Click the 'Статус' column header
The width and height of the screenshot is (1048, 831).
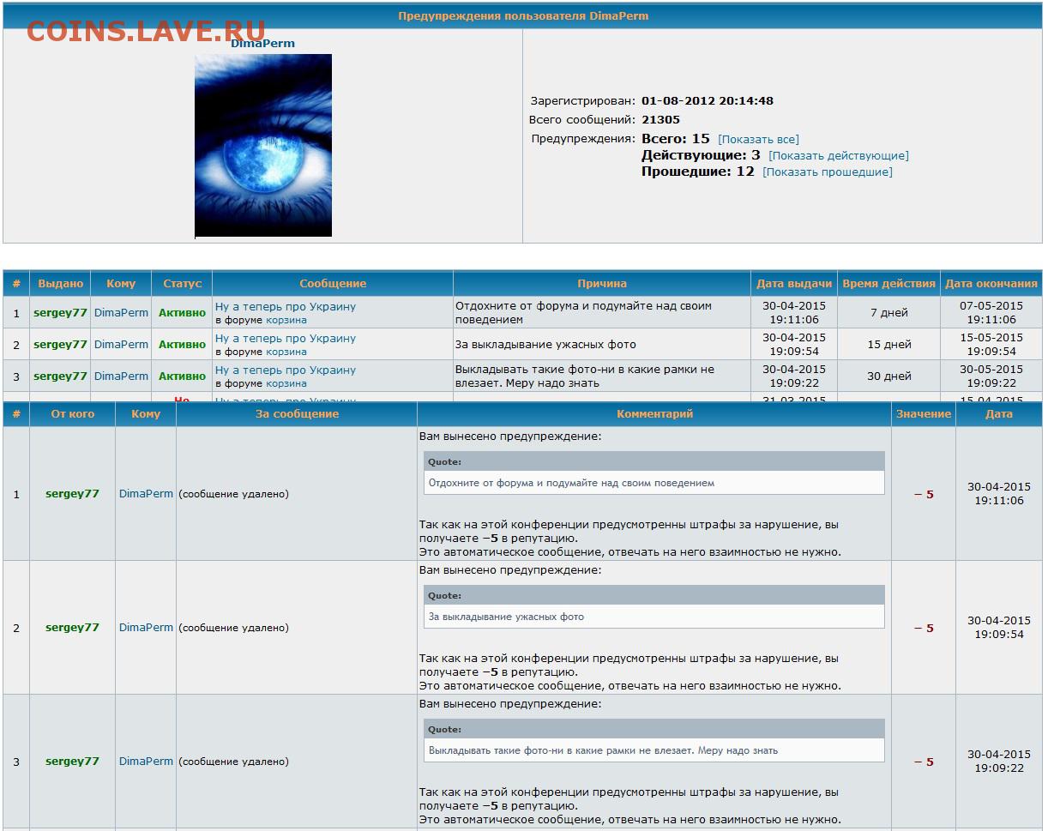click(x=182, y=284)
